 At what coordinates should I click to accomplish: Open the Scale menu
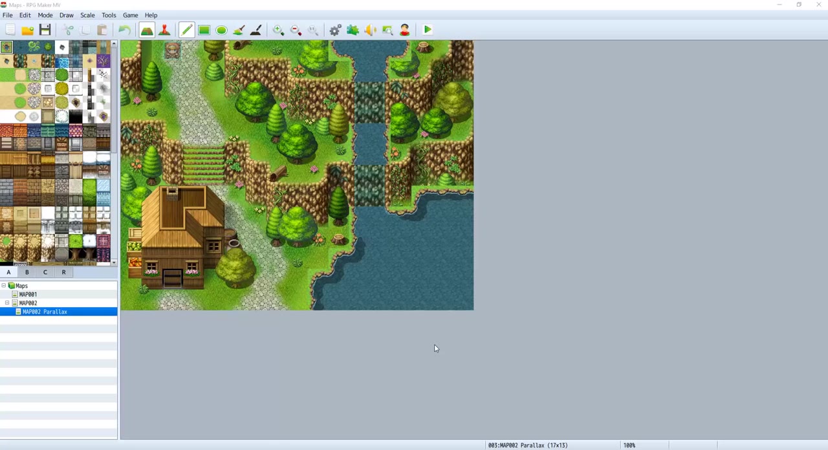87,15
